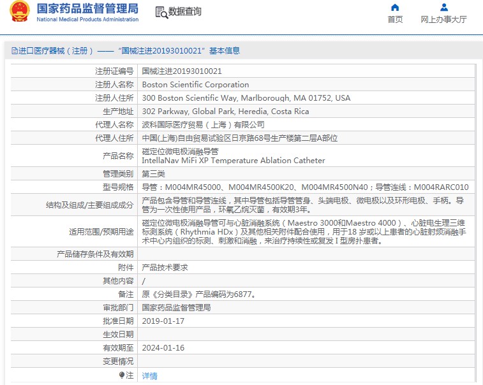
Task: Select 产品技术要求 attachment value
Action: click(165, 268)
